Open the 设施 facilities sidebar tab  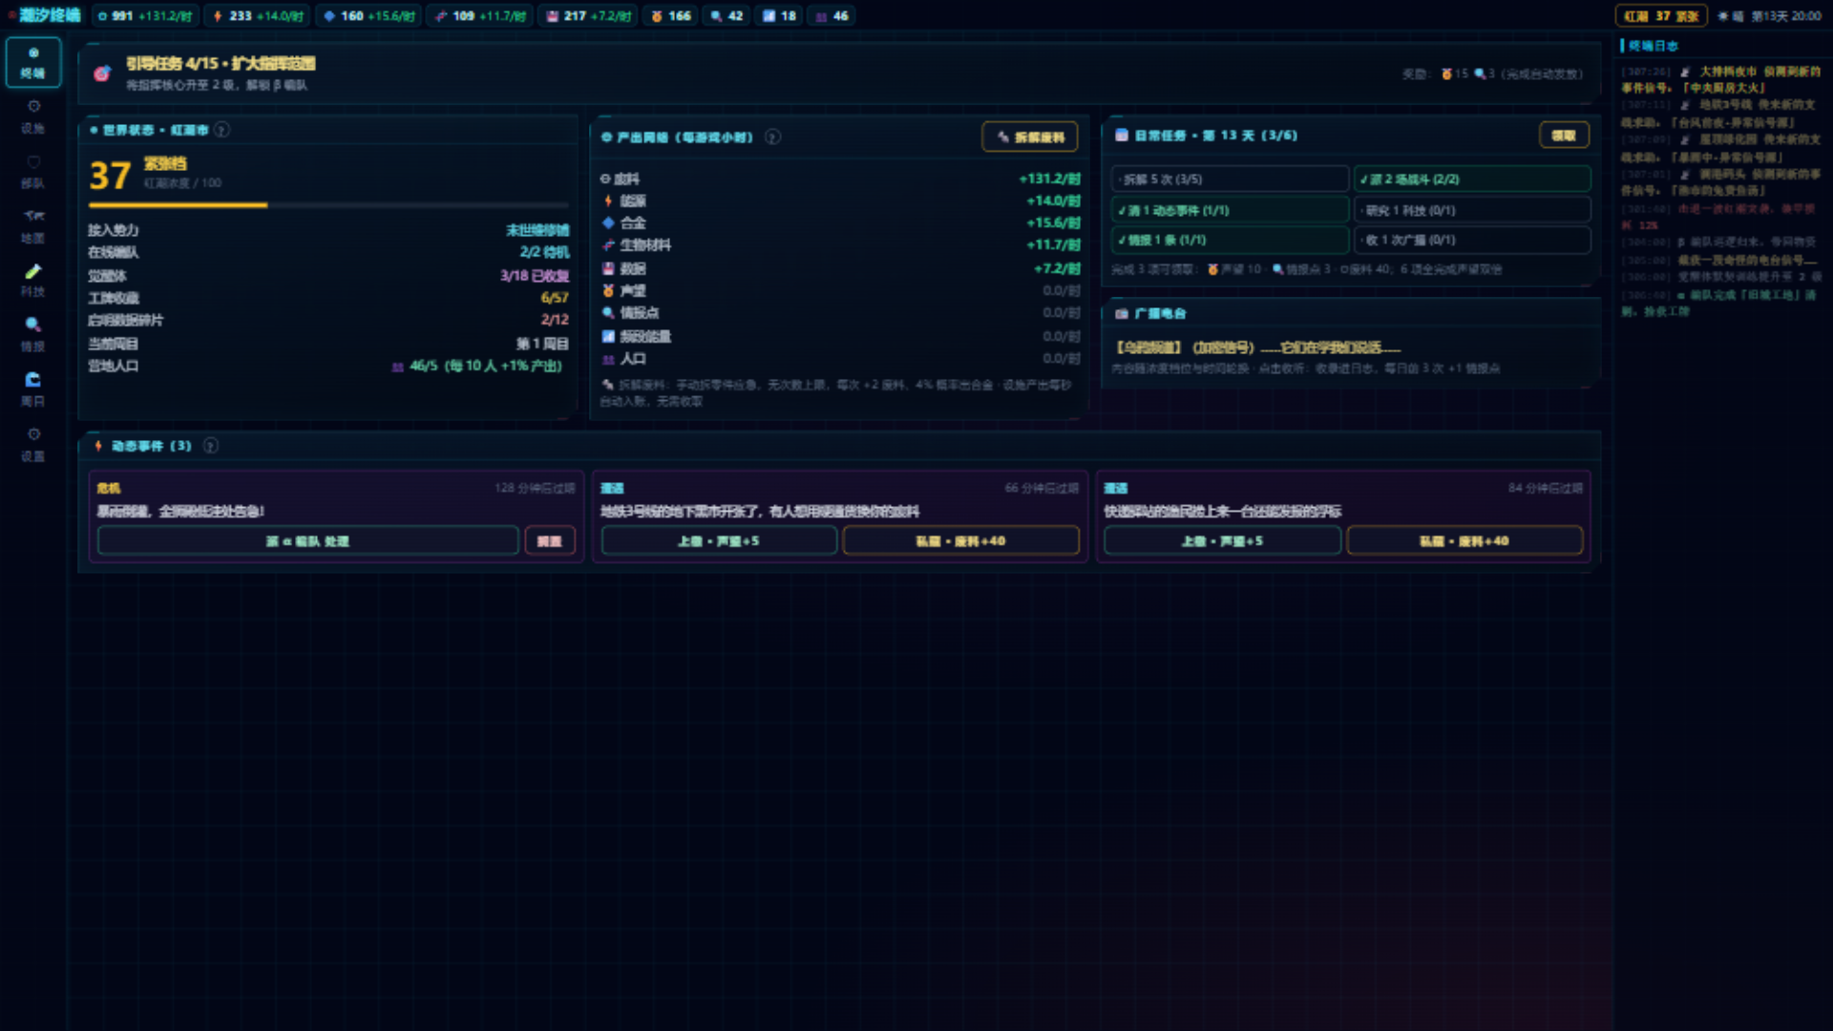(x=33, y=116)
